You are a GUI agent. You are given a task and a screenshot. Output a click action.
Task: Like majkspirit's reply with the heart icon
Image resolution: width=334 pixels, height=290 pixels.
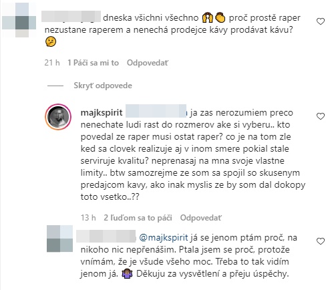point(321,116)
